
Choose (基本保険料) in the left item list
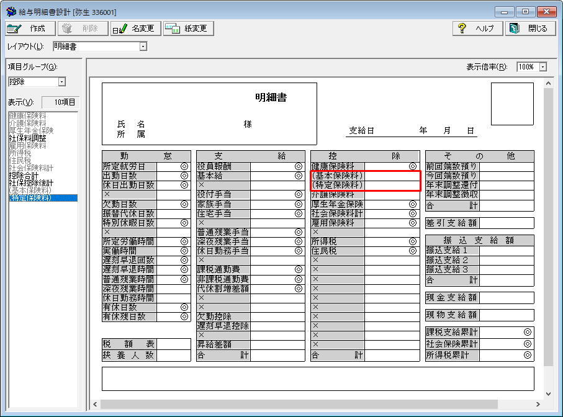pos(30,191)
